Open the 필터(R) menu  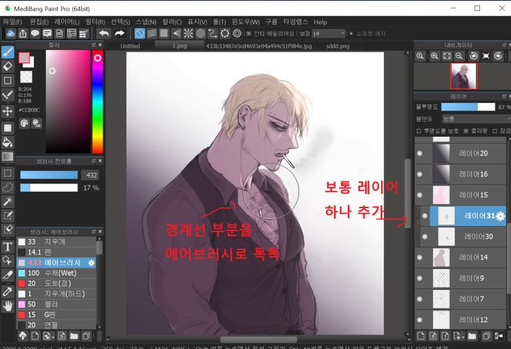(x=95, y=22)
